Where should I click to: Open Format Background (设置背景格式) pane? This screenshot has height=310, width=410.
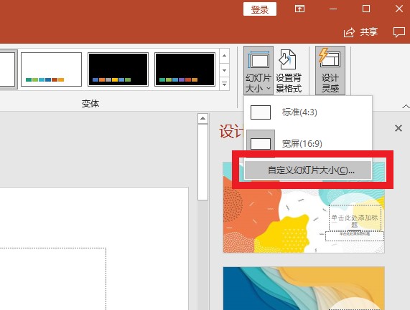[289, 70]
